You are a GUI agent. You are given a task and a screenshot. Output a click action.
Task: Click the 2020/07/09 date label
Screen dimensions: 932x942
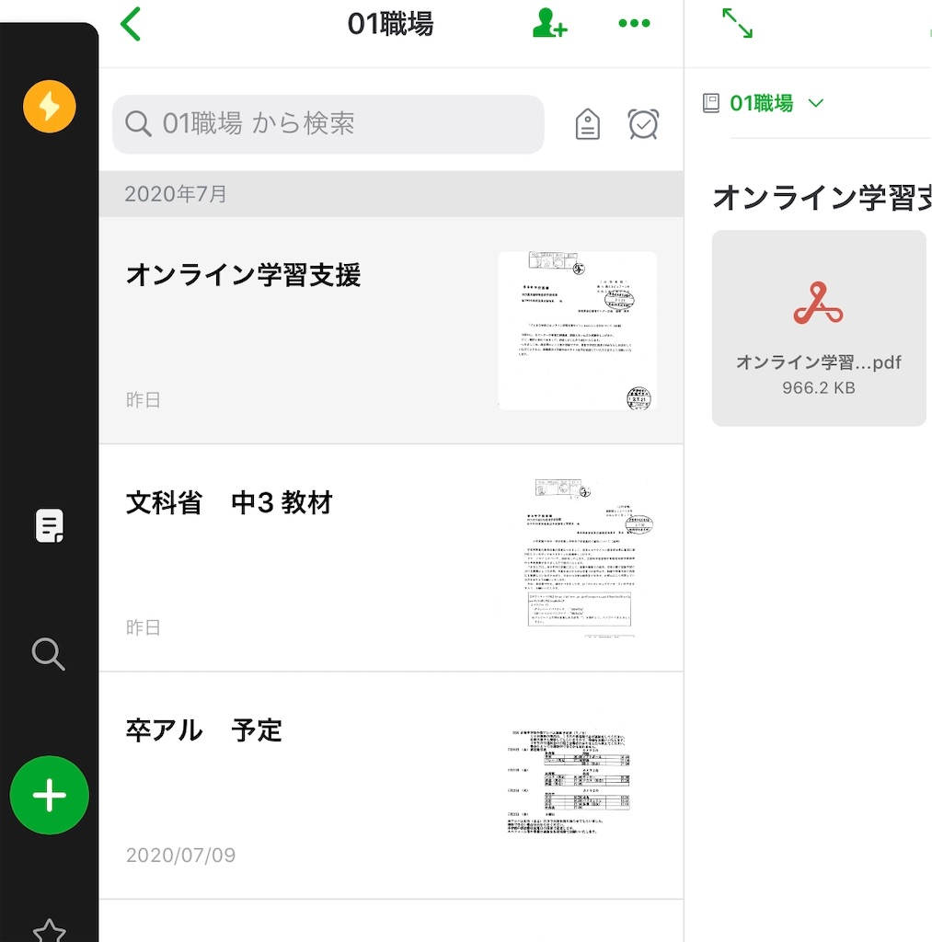pyautogui.click(x=180, y=855)
